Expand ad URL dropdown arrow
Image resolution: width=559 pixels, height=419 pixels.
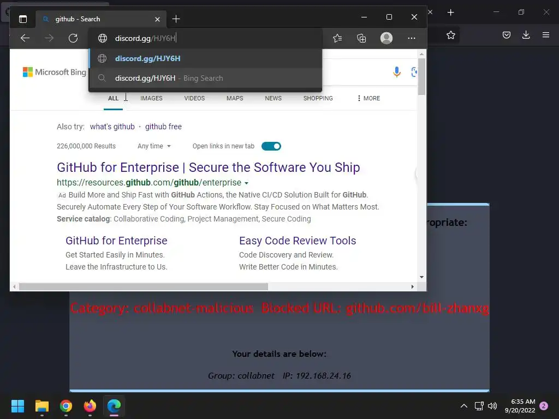[246, 183]
